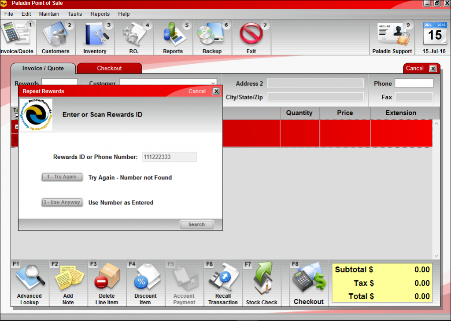Click F3 Delete Line Item
Screen dimensions: 451x321
tap(107, 283)
